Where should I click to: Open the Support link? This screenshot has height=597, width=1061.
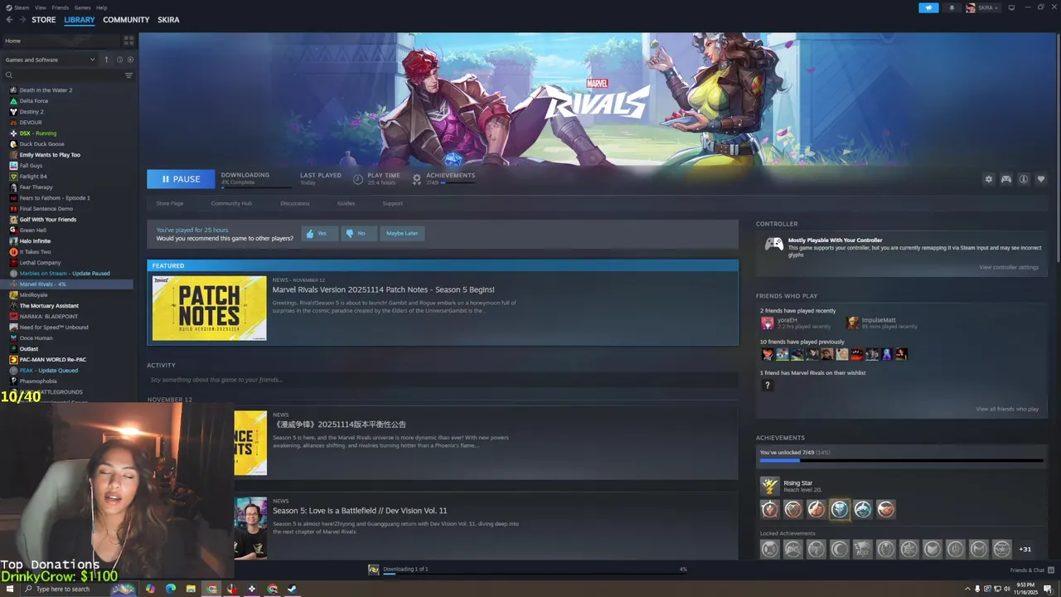pyautogui.click(x=393, y=203)
